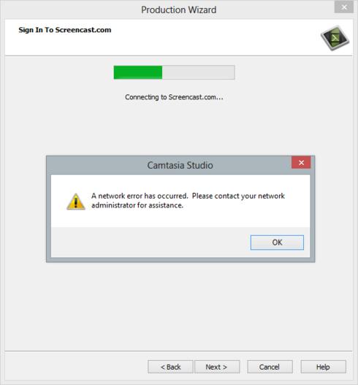Click the 'administrator for assistance' text line
This screenshot has width=358, height=385.
137,205
